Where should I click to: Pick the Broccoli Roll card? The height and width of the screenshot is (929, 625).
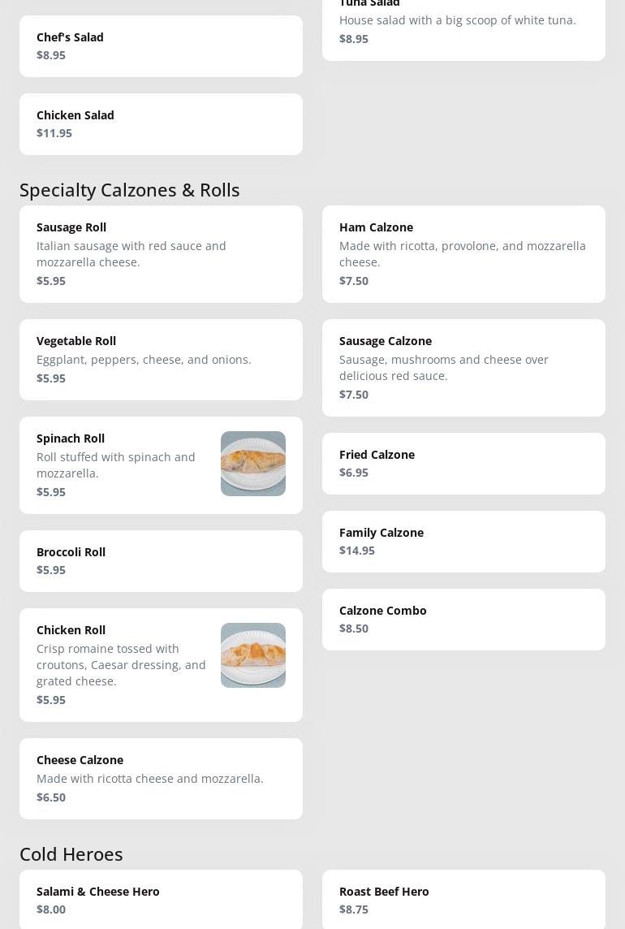tap(161, 561)
